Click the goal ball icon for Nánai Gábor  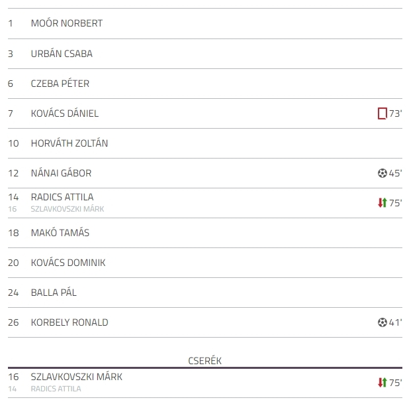pos(382,173)
